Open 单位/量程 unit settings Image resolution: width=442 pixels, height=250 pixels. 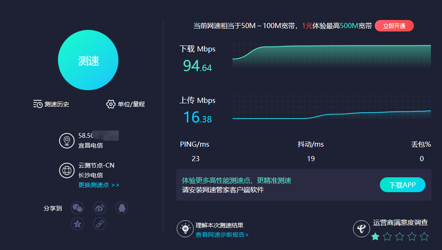(x=126, y=104)
